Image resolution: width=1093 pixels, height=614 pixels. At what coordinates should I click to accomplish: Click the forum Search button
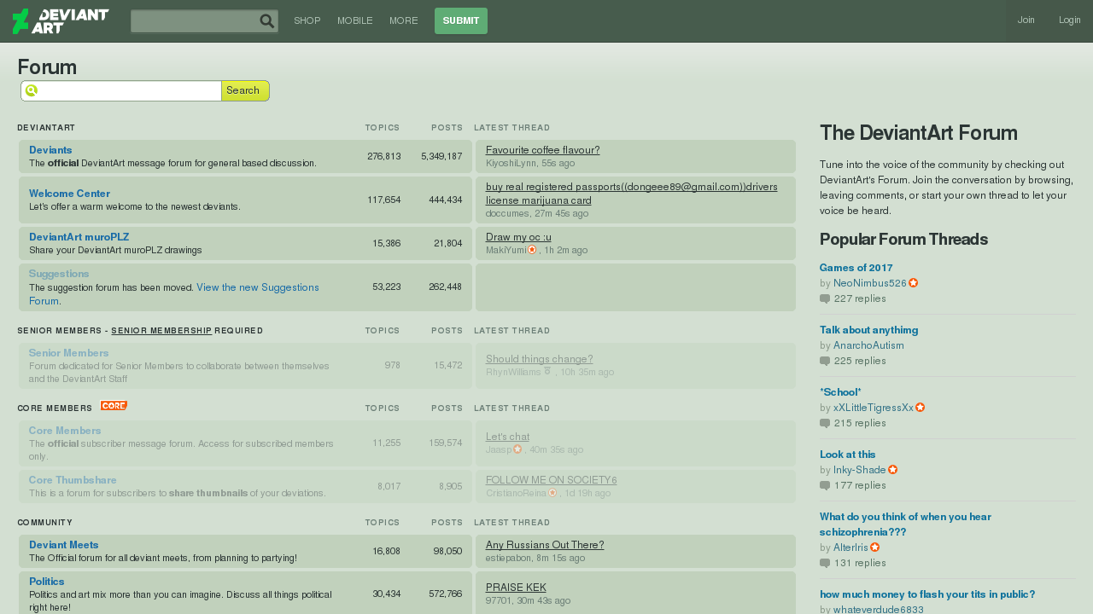[245, 90]
